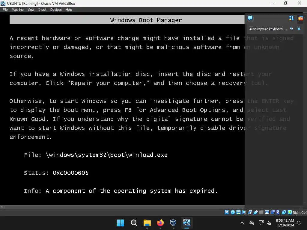Open Firefox from the taskbar
307x230 pixels.
point(160,223)
